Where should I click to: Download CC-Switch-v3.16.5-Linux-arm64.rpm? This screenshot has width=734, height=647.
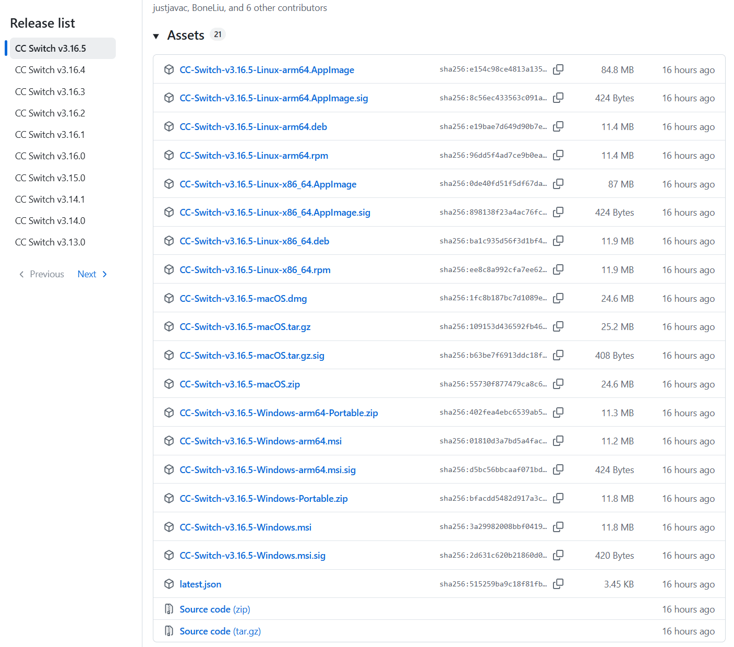pyautogui.click(x=254, y=156)
